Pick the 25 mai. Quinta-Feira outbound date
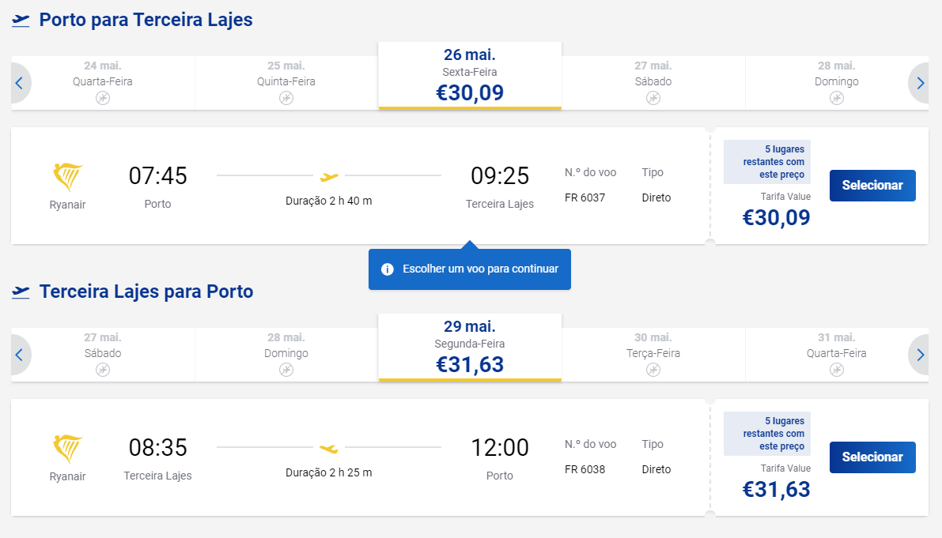The image size is (942, 538). click(286, 83)
